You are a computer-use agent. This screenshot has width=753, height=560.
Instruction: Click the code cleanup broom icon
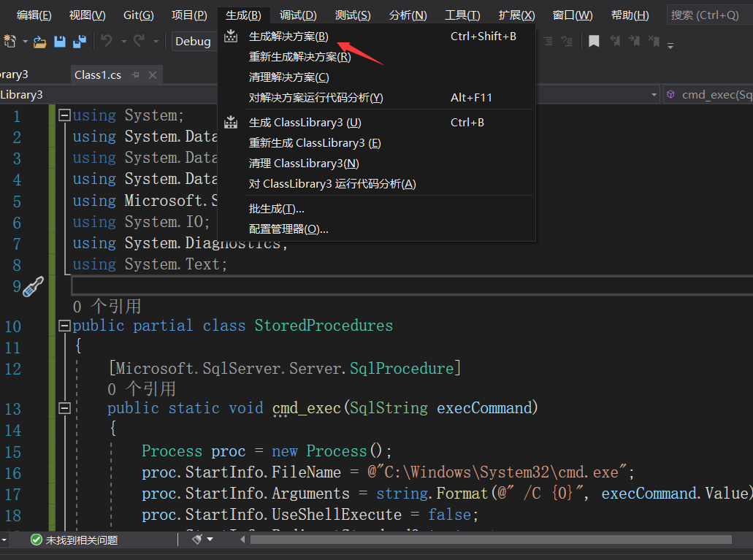197,540
